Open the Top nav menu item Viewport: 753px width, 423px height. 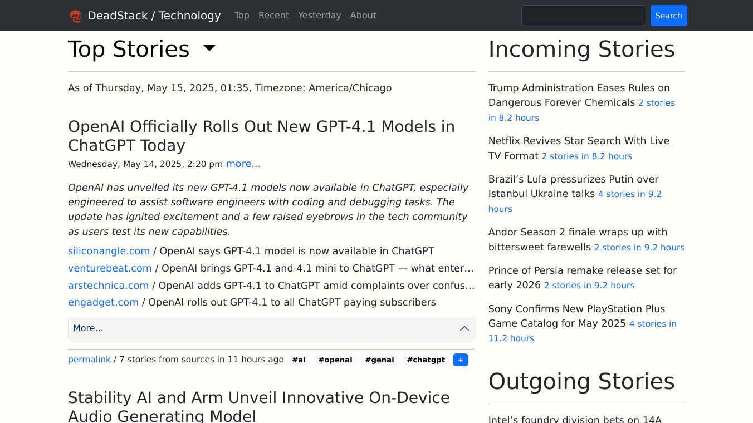[x=242, y=16]
